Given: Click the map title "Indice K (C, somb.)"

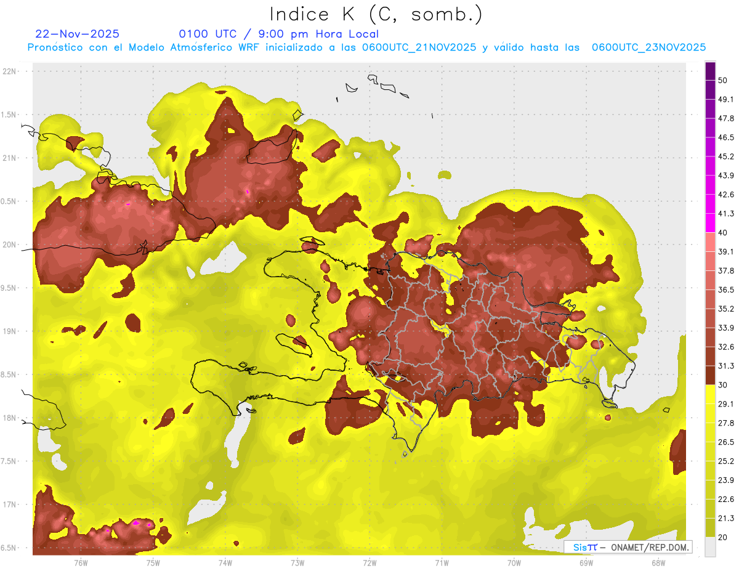Looking at the screenshot, I should pyautogui.click(x=376, y=14).
